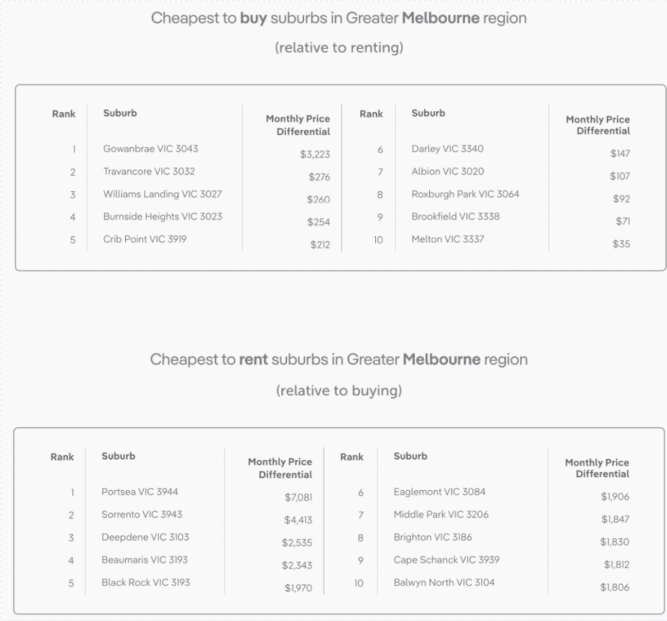Select the $7,081 price differential for Portsea

tap(298, 497)
